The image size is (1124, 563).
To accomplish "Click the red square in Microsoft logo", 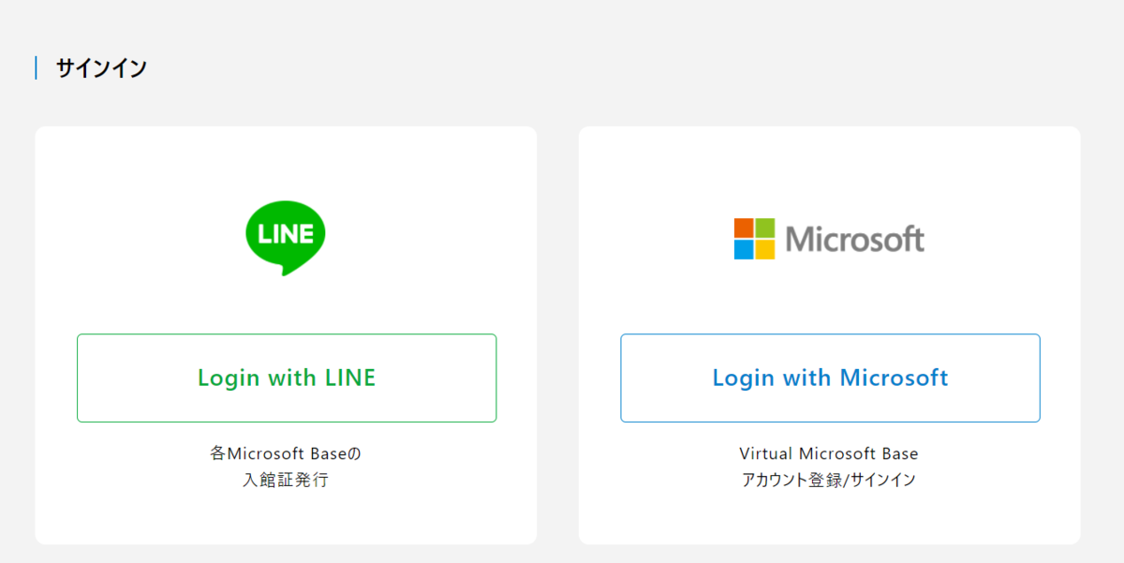I will [744, 228].
